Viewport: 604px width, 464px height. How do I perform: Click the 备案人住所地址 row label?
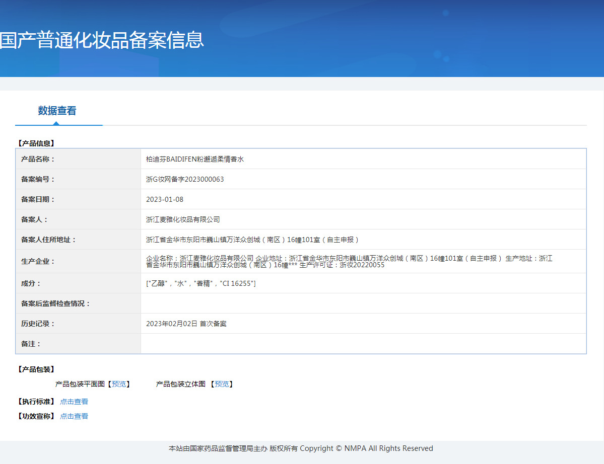(48, 240)
